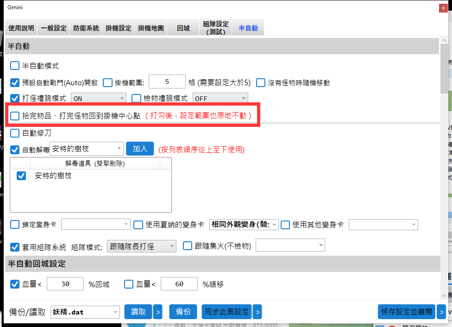Click 保存設定並離開 button

pyautogui.click(x=407, y=312)
